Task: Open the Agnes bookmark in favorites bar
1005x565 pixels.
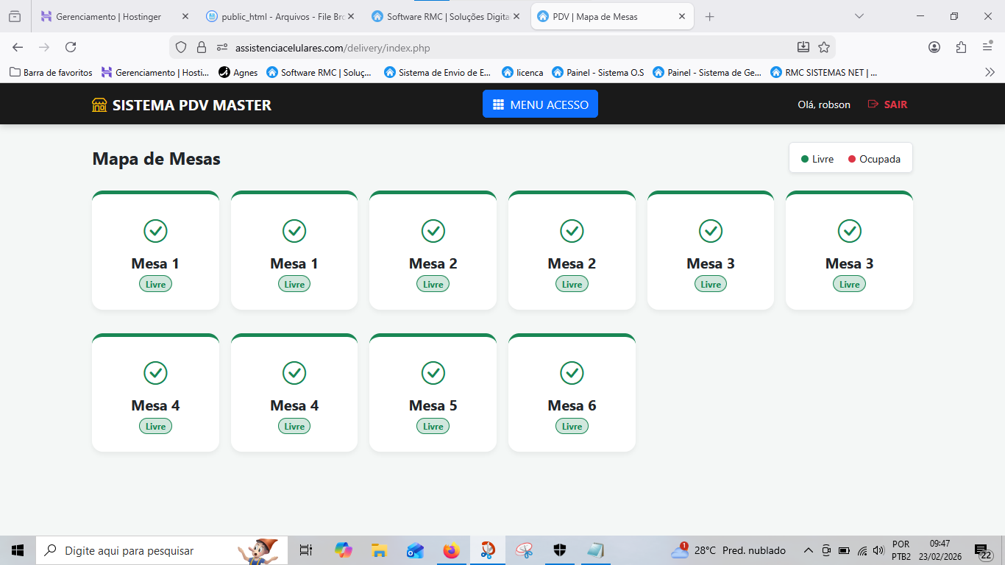Action: [238, 72]
